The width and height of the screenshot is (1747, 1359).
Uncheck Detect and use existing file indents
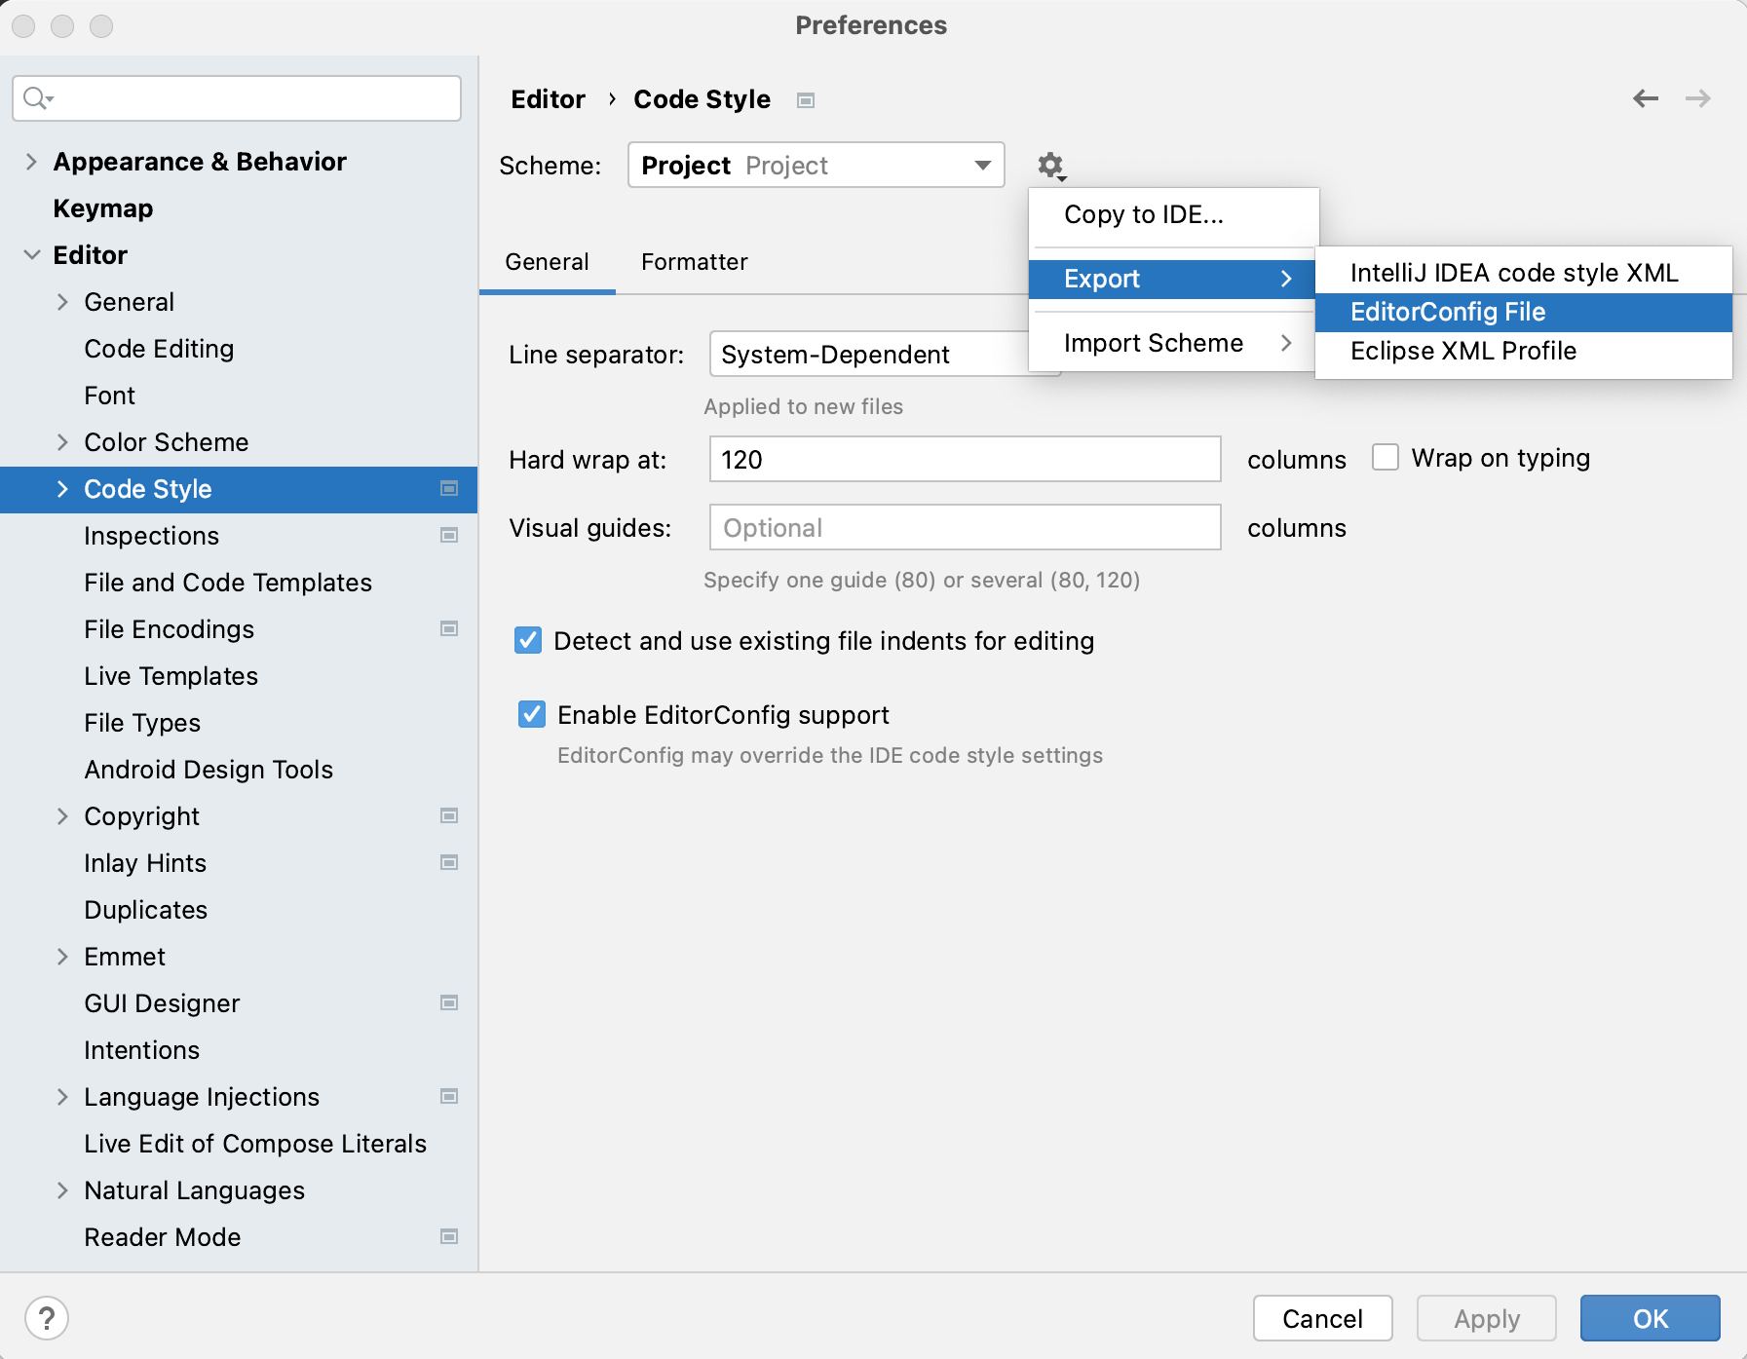[528, 641]
